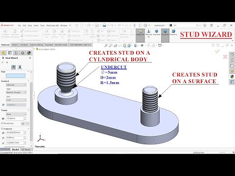Switch to the Render Tools tab
235x176 pixels.
point(61,44)
